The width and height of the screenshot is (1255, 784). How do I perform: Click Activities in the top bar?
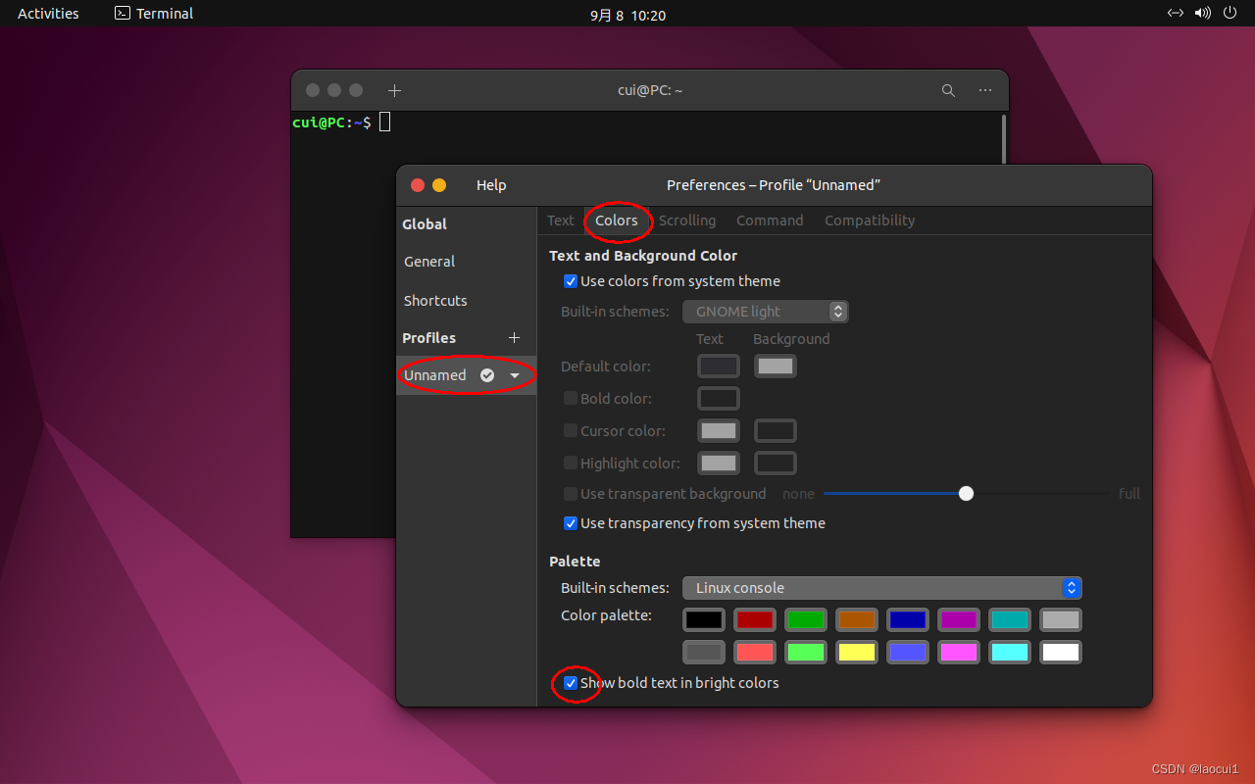[47, 13]
